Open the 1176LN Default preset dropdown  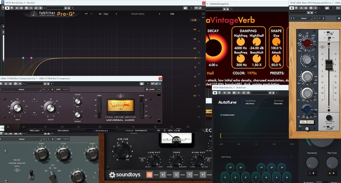point(22,90)
